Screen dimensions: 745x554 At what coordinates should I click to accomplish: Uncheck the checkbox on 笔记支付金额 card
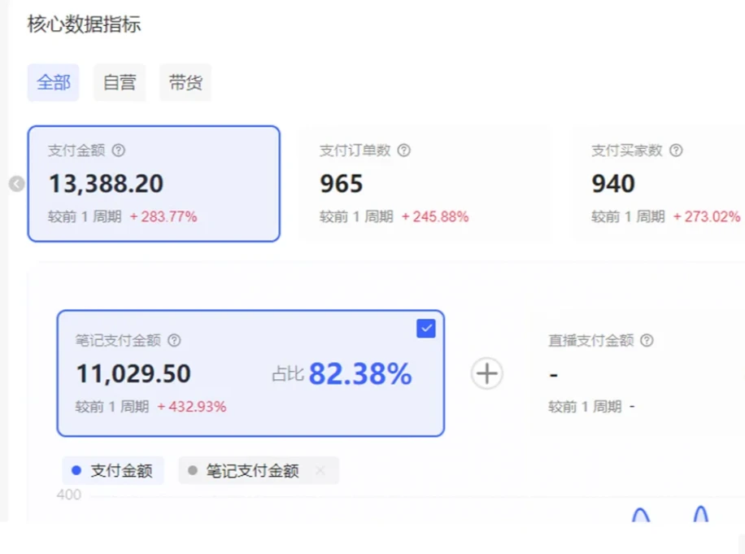coord(426,328)
